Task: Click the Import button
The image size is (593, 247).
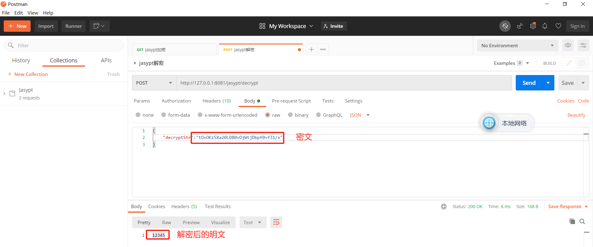Action: [46, 26]
